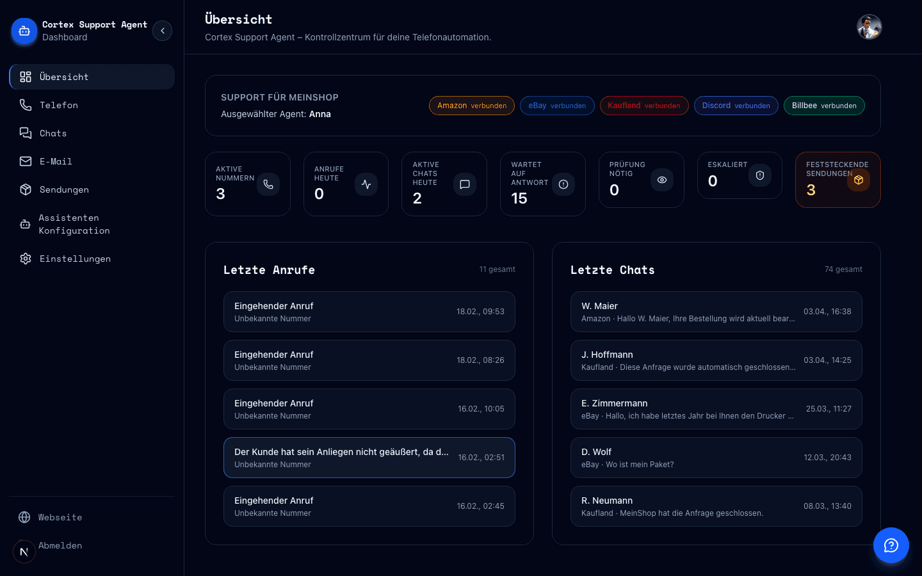The height and width of the screenshot is (576, 922).
Task: Click the Webseite link
Action: coord(61,517)
